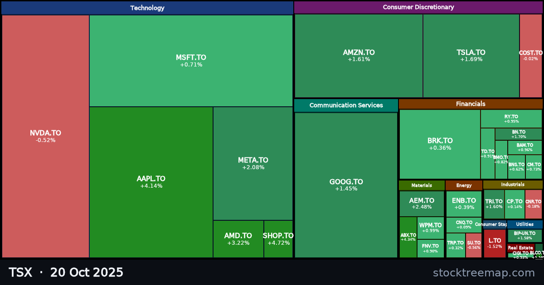Screen dimensions: 544x285
Task: Open the CNR.TO tile
Action: tap(534, 204)
